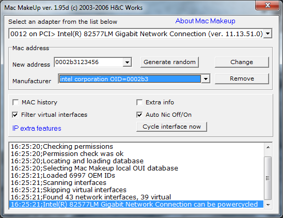Click the log scrollbar down arrow
The image size is (283, 218).
pos(268,205)
